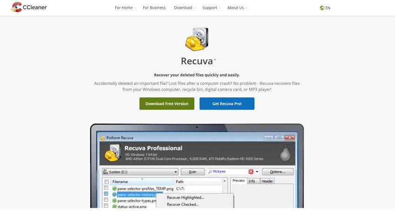
Task: Click the C:\?\ path cell
Action: 180,189
